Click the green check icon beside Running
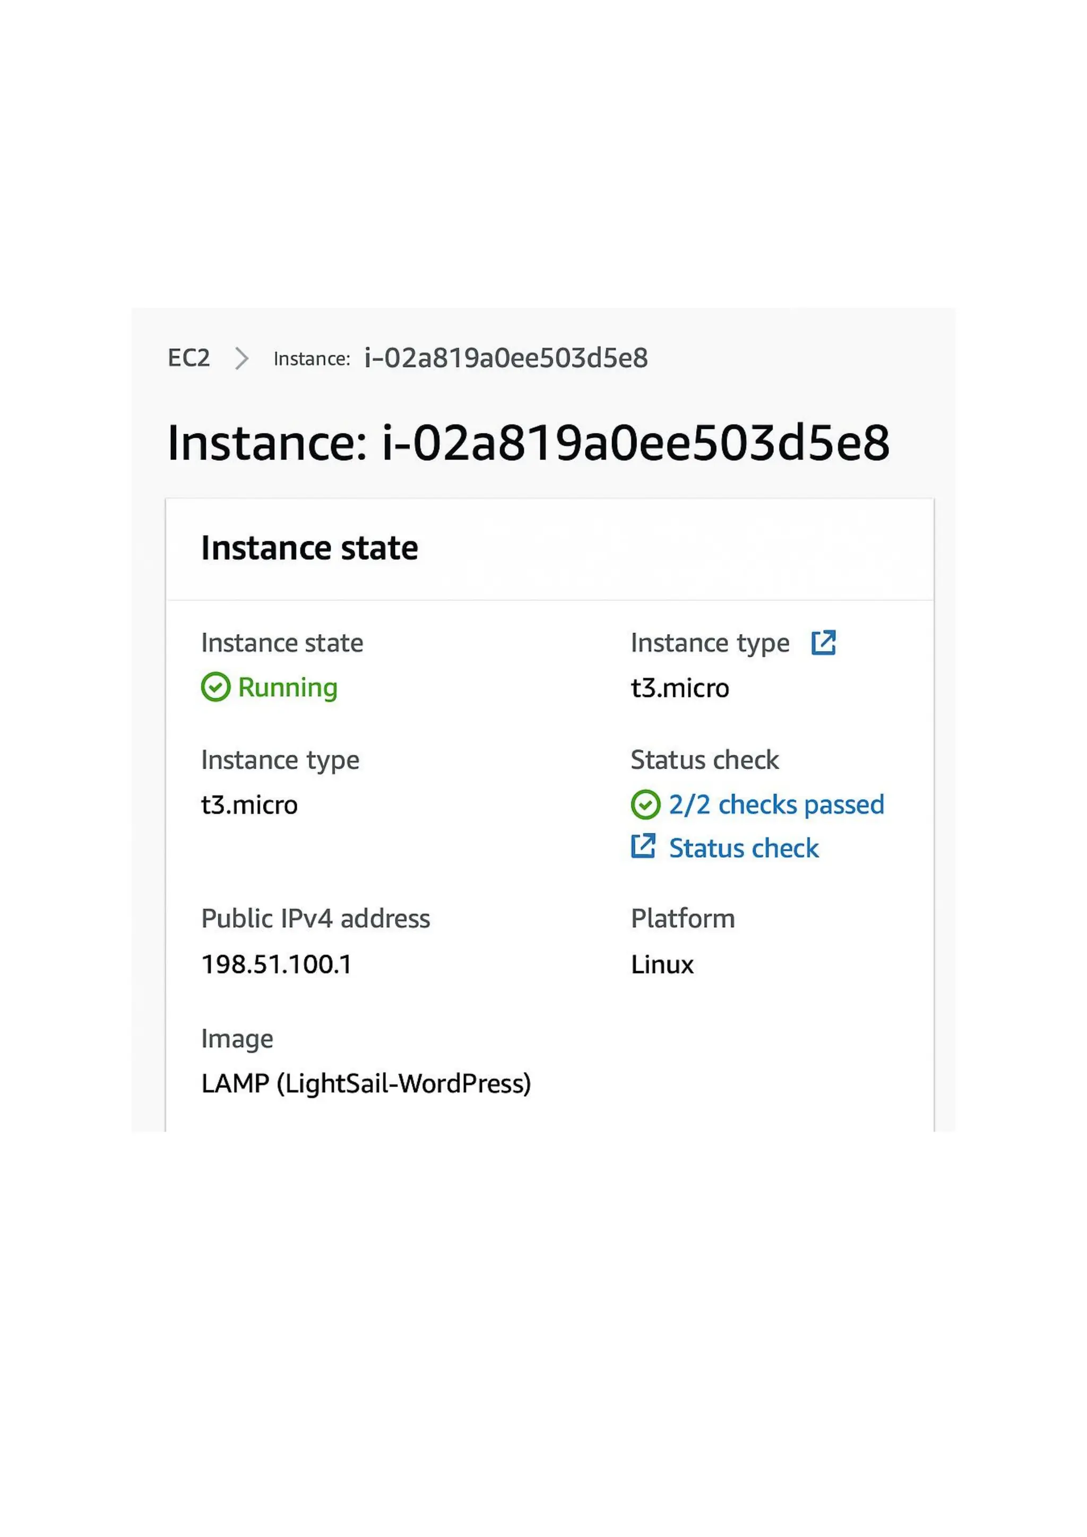The image size is (1087, 1537). pyautogui.click(x=215, y=687)
